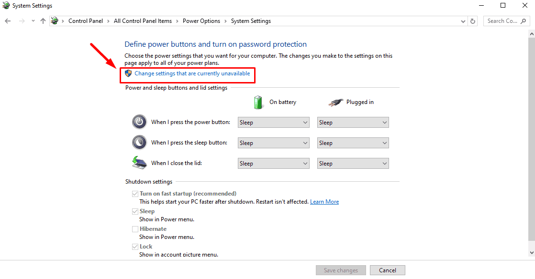Click the search magnifier icon
The image size is (535, 279).
[524, 21]
